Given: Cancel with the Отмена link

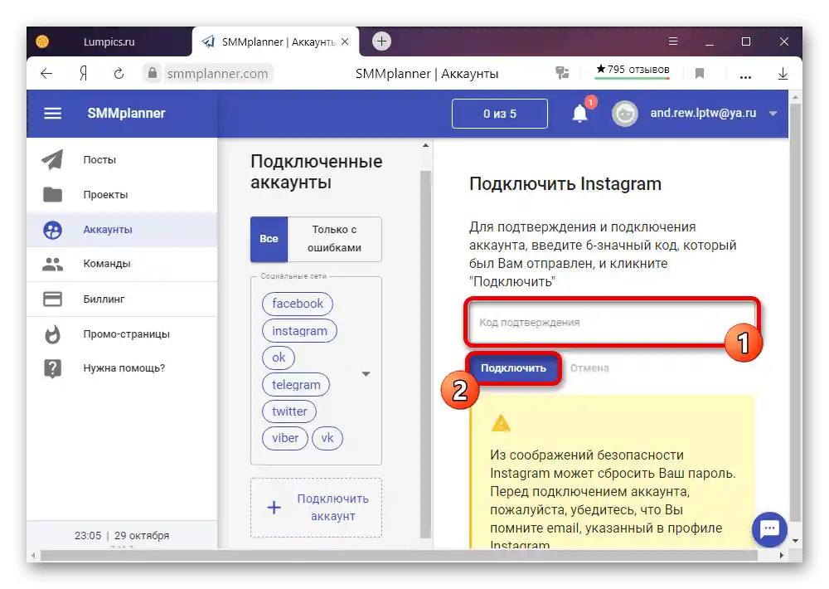Looking at the screenshot, I should coord(590,368).
